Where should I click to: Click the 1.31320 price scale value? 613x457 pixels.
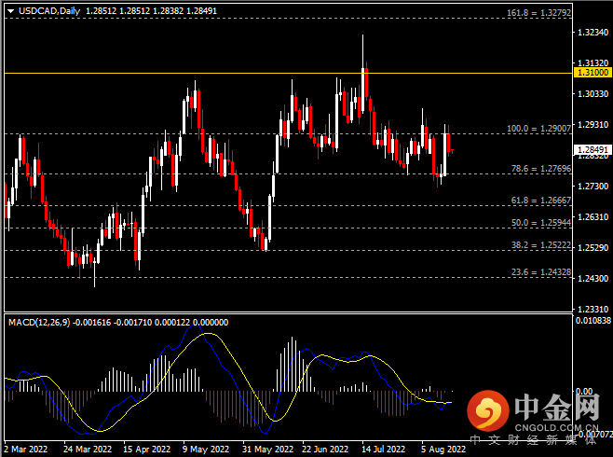pos(593,63)
